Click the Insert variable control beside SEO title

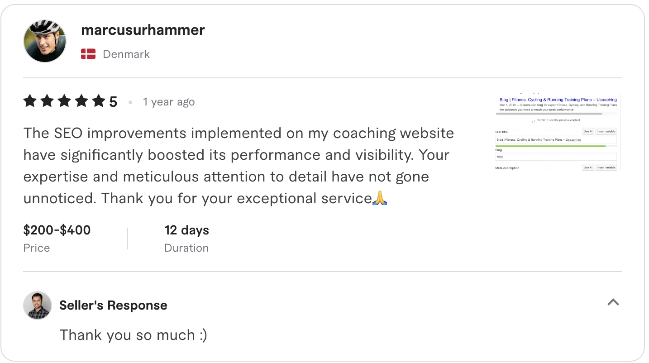click(x=606, y=131)
